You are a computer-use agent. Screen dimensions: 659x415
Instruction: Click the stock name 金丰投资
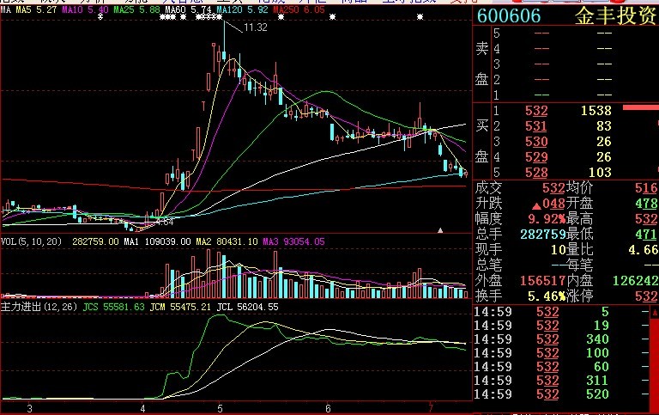(615, 16)
